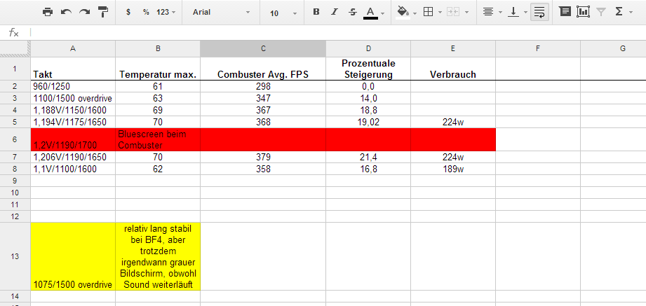Image resolution: width=646 pixels, height=306 pixels.
Task: Select column D header
Action: pos(368,48)
